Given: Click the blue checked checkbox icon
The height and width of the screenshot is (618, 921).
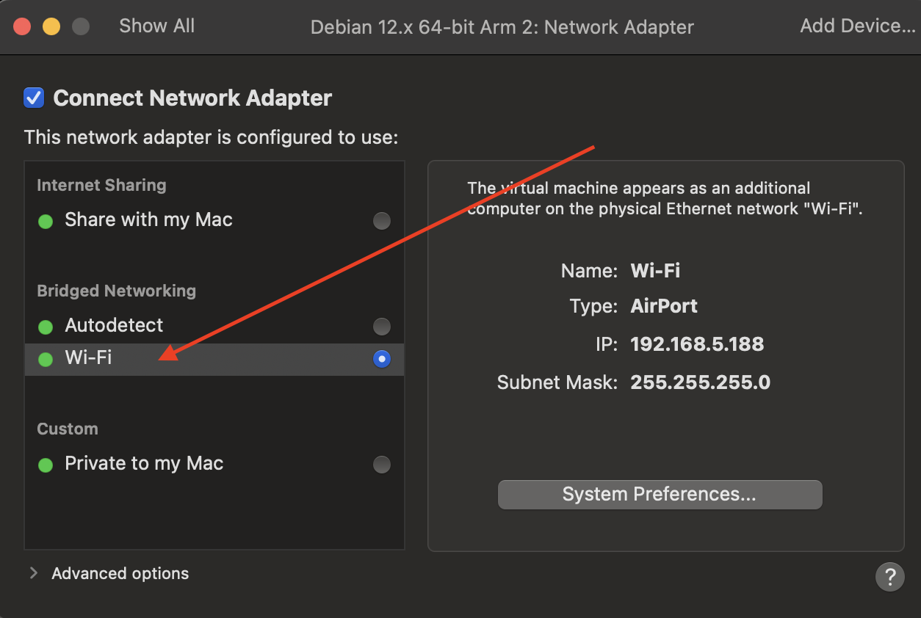Looking at the screenshot, I should point(33,98).
